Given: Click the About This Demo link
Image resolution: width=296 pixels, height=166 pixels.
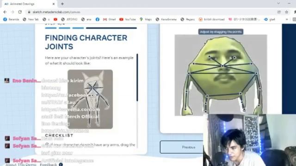Looking at the screenshot, I should click(21, 164).
